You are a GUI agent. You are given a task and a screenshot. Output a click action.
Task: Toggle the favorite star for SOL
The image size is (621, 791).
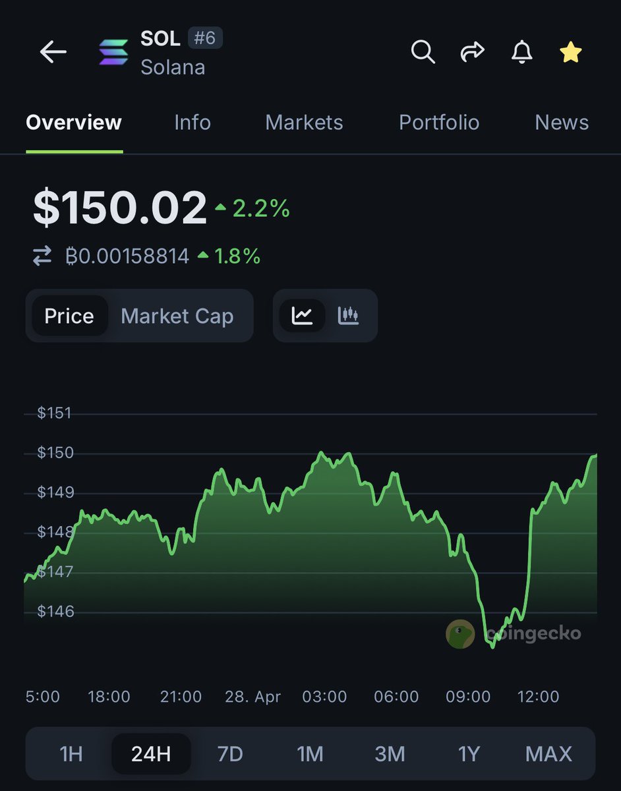pyautogui.click(x=570, y=51)
